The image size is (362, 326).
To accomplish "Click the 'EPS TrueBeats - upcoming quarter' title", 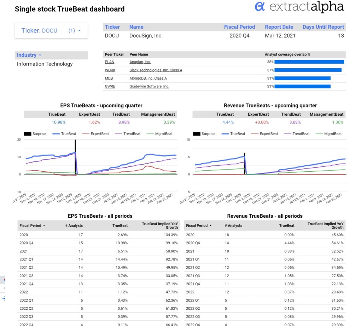I will (101, 106).
